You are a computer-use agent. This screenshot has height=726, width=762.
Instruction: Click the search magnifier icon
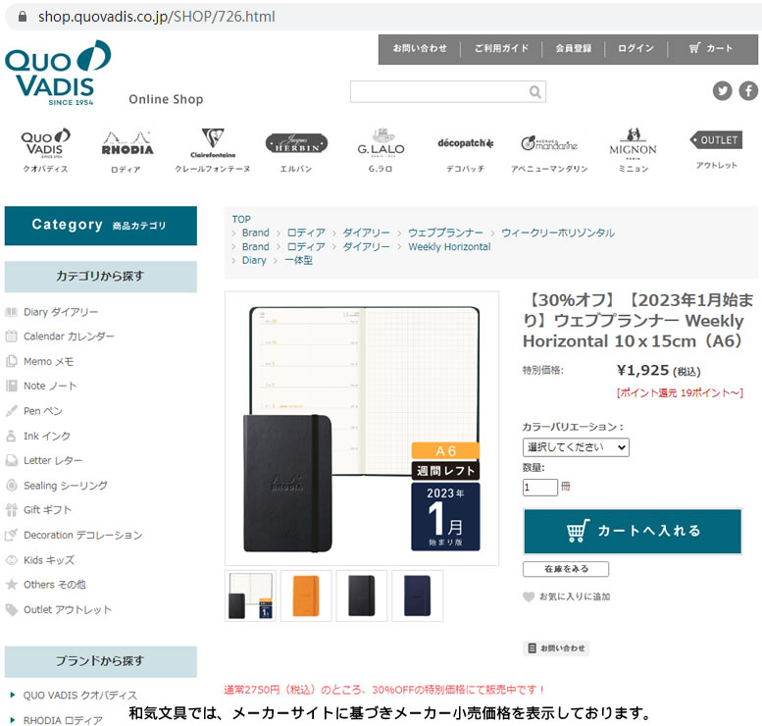click(x=534, y=92)
